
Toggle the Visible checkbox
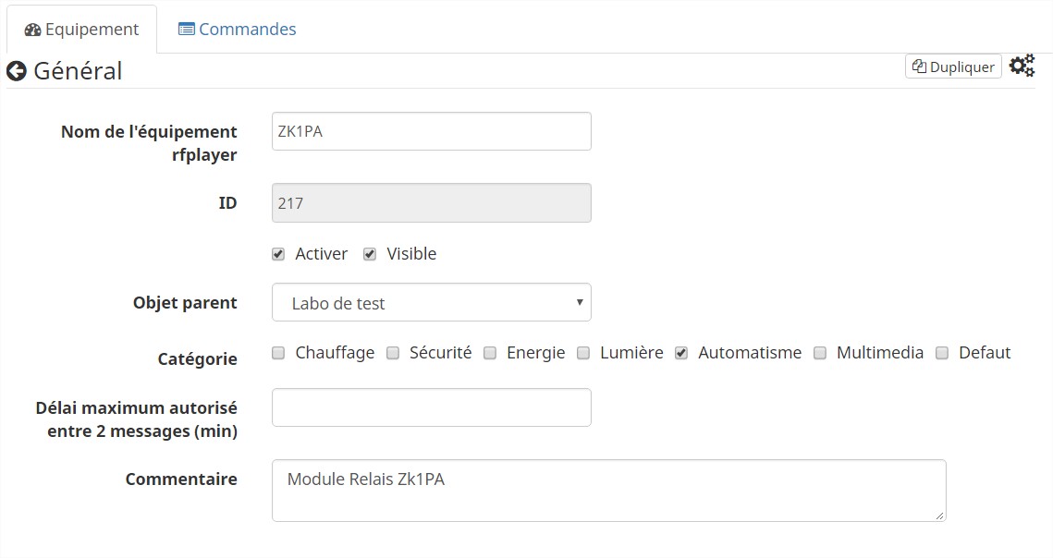click(370, 254)
